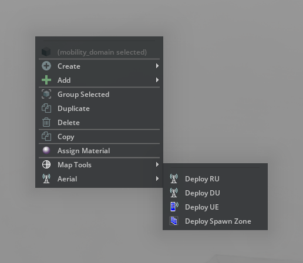Select Deploy UE in submenu
Screen dimensions: 303x263
(215, 207)
